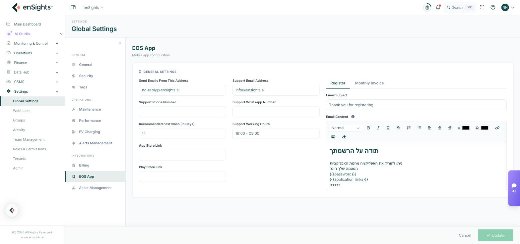Click the Play Store Link field
Screen dimensions: 520x244
[182, 177]
